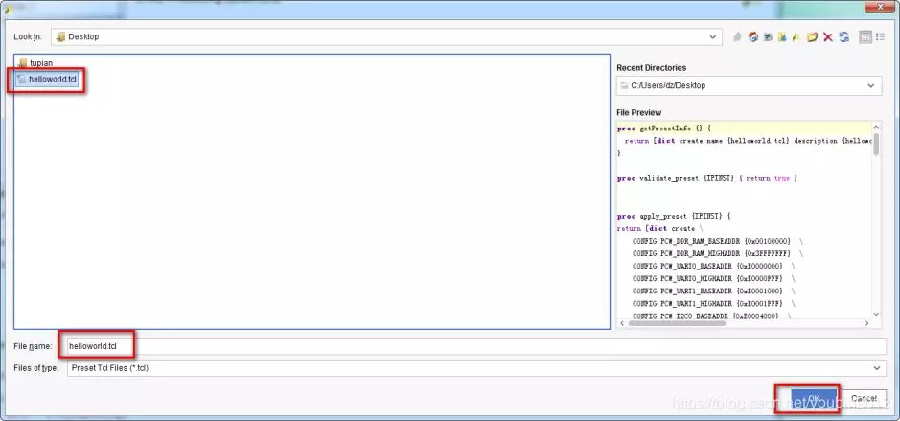Expand the Recent Directories dropdown
Image resolution: width=900 pixels, height=421 pixels.
(871, 85)
